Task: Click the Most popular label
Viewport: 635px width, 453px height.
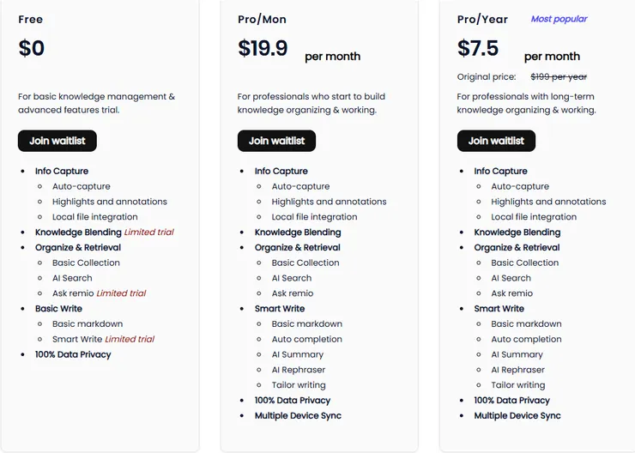Action: coord(559,19)
